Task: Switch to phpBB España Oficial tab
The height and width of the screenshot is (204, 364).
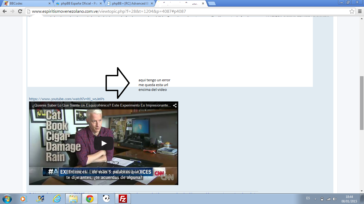Action: click(77, 3)
